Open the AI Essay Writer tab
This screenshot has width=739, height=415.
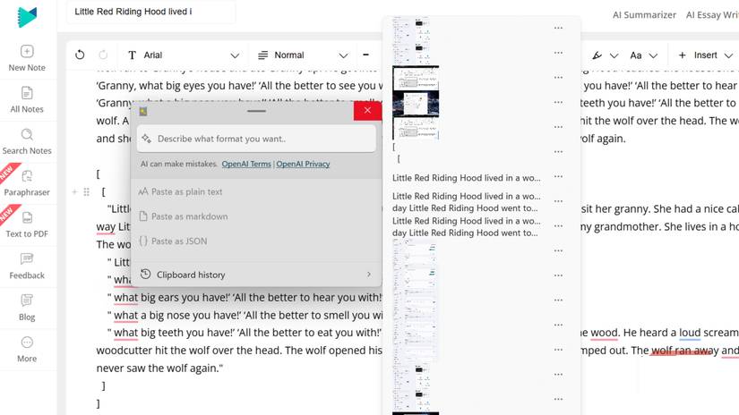coord(712,15)
